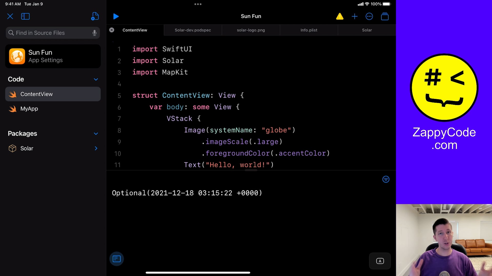The width and height of the screenshot is (492, 276).
Task: Toggle the console panel button
Action: (117, 259)
